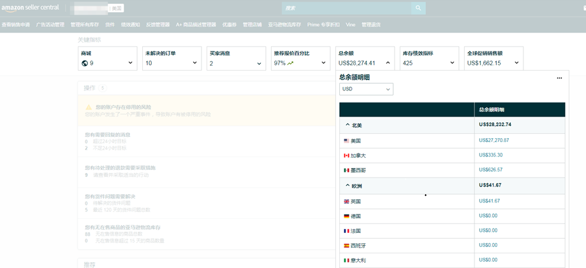
Task: Expand the 全球促销销售额 card chevron
Action: pyautogui.click(x=516, y=63)
